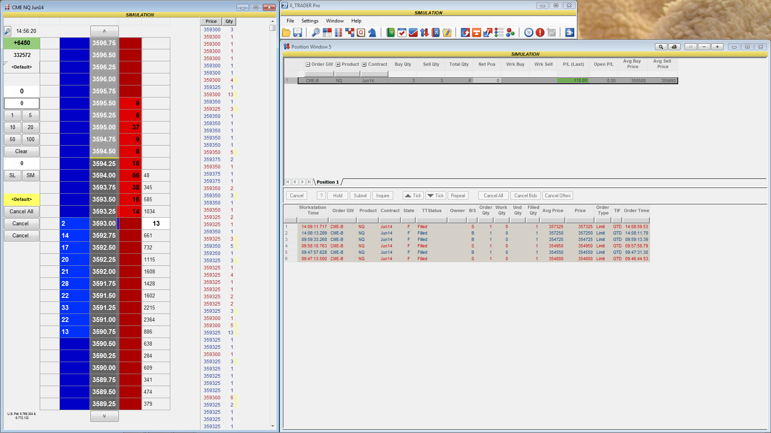Select the SL order type button
This screenshot has width=771, height=433.
pyautogui.click(x=12, y=176)
